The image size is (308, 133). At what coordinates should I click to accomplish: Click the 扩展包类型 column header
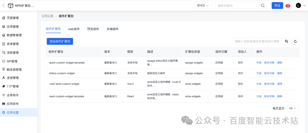[193, 52]
